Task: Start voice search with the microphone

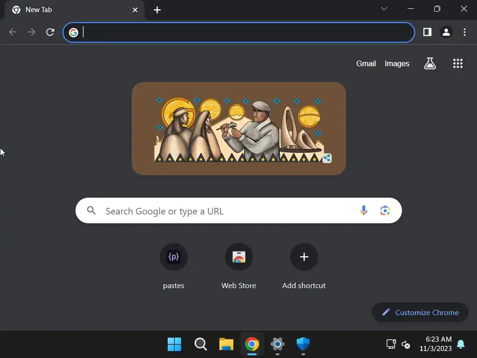Action: click(x=363, y=210)
